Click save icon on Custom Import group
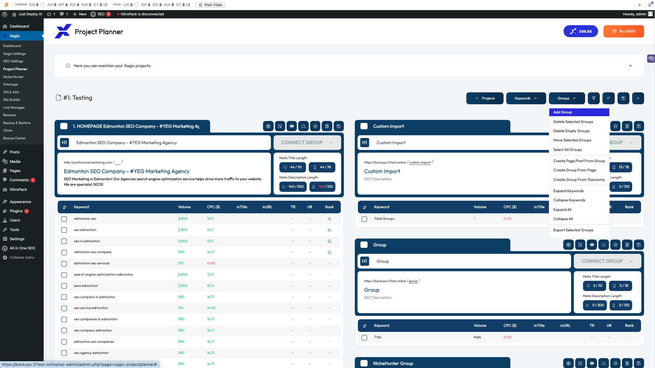The height and width of the screenshot is (368, 655). (639, 126)
